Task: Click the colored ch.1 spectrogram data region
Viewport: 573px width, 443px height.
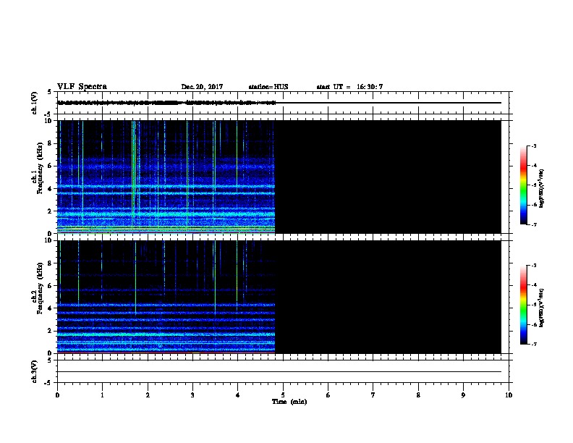Action: tap(166, 177)
